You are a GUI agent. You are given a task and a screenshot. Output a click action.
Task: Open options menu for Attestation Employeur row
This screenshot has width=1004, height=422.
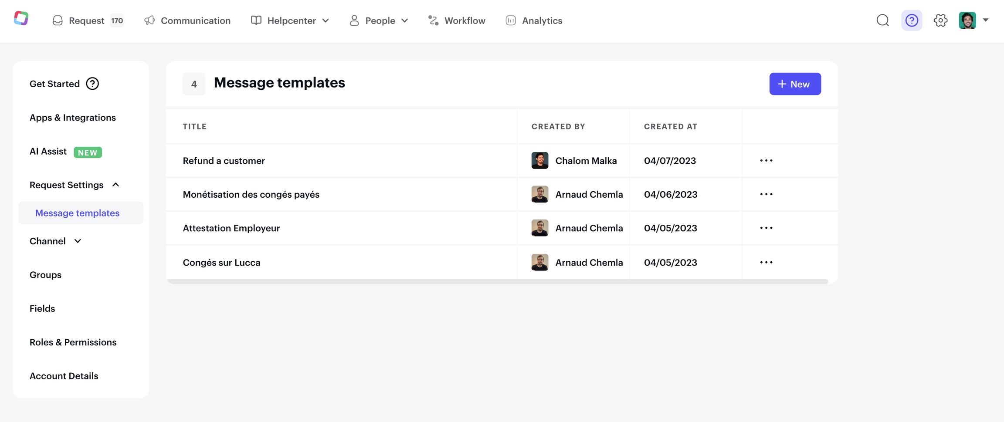click(x=766, y=228)
